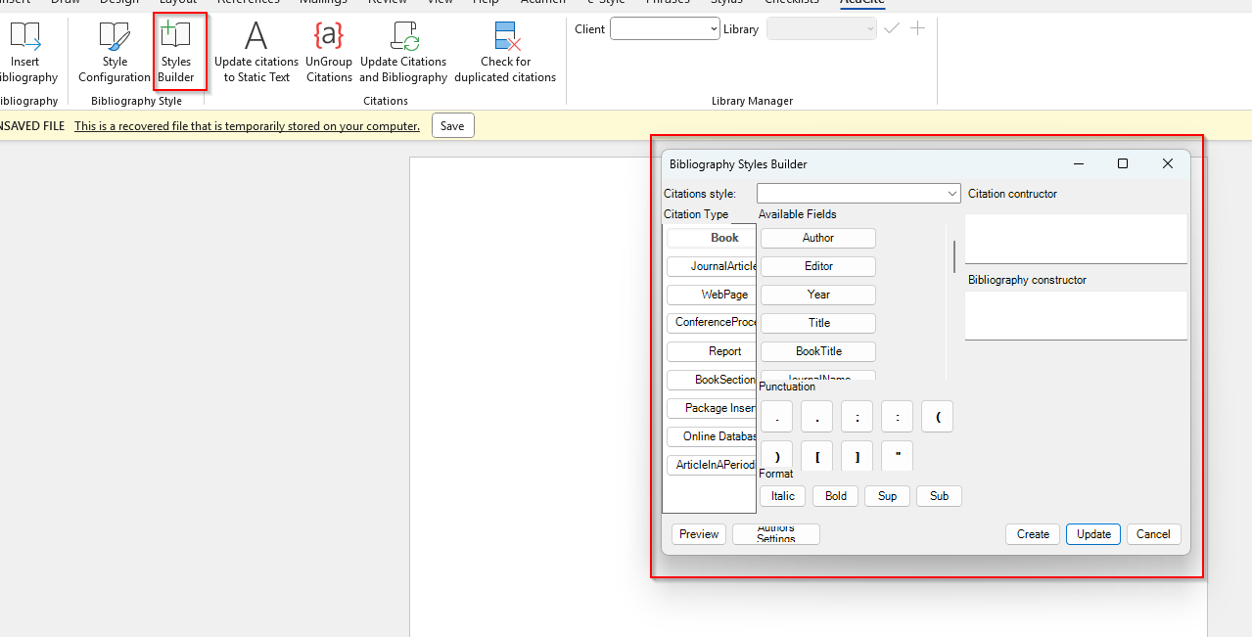Select the Package Insert citation type
Image resolution: width=1252 pixels, height=637 pixels.
(712, 408)
